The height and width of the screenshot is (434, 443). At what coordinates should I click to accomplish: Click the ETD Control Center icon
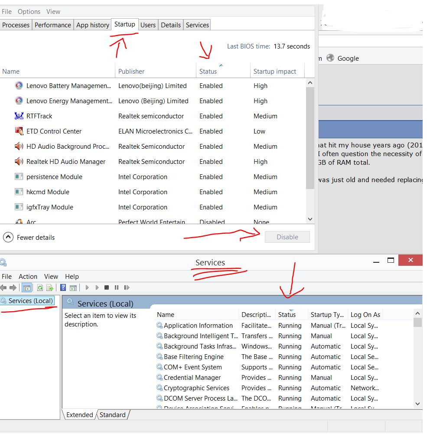pyautogui.click(x=19, y=131)
